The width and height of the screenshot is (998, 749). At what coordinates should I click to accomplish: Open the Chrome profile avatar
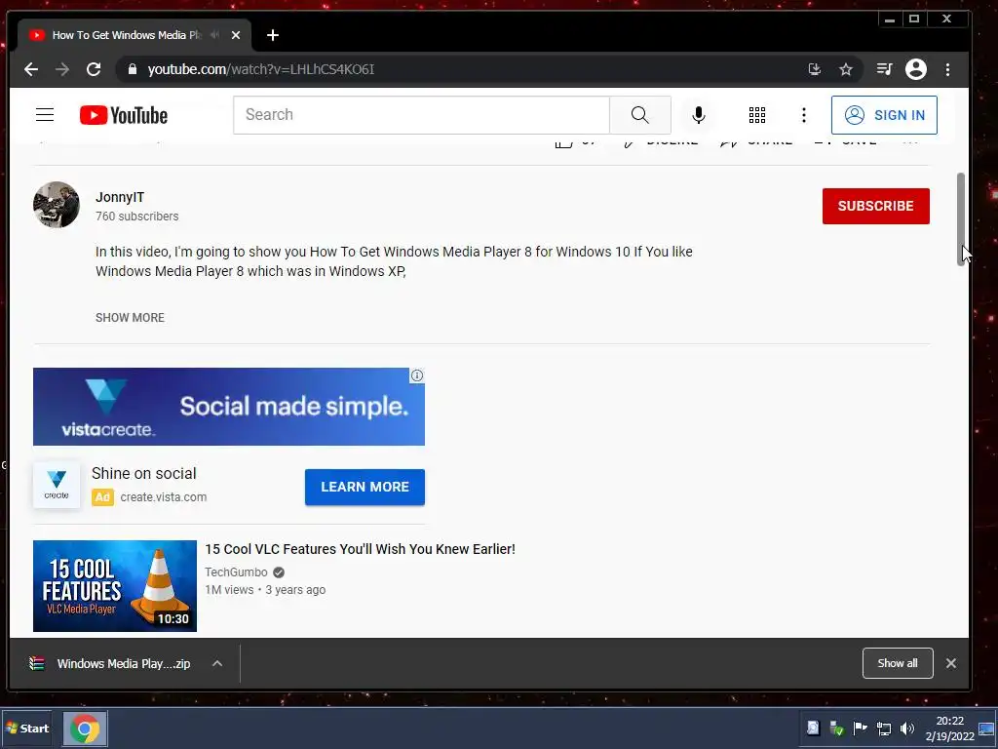916,69
